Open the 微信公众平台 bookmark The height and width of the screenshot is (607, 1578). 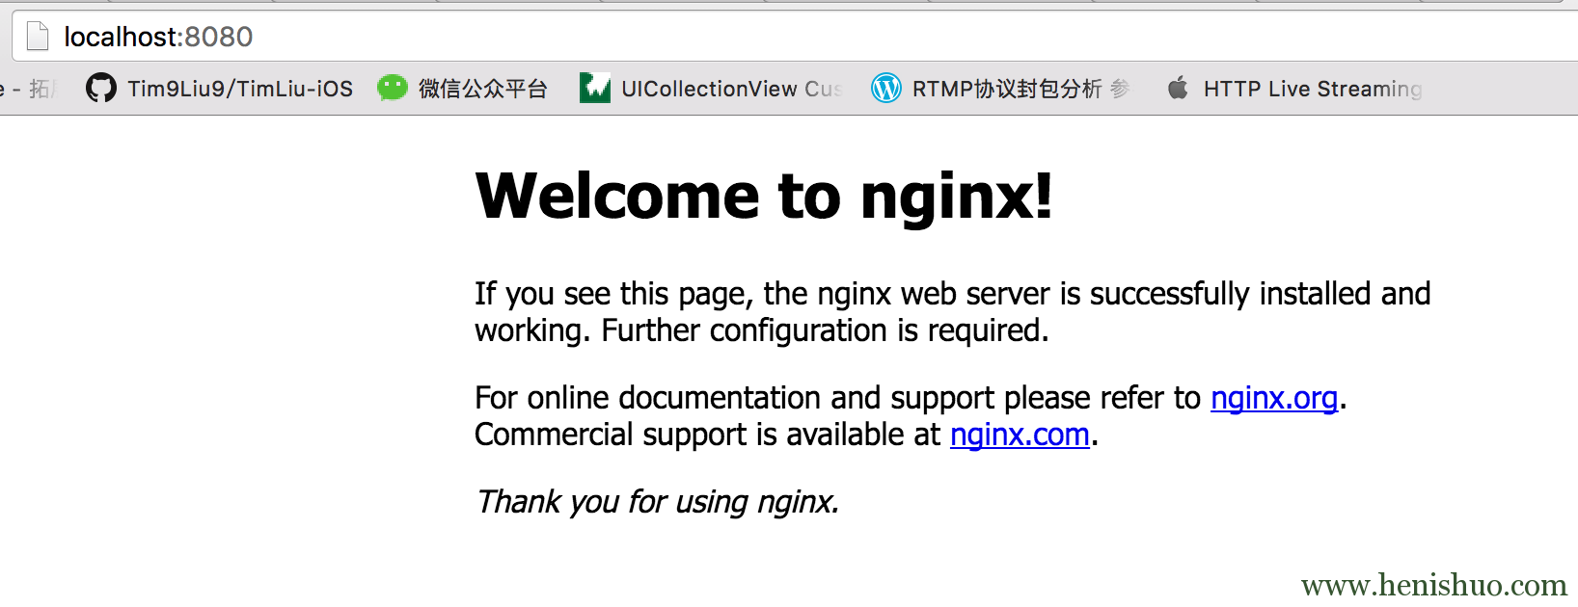coord(483,89)
